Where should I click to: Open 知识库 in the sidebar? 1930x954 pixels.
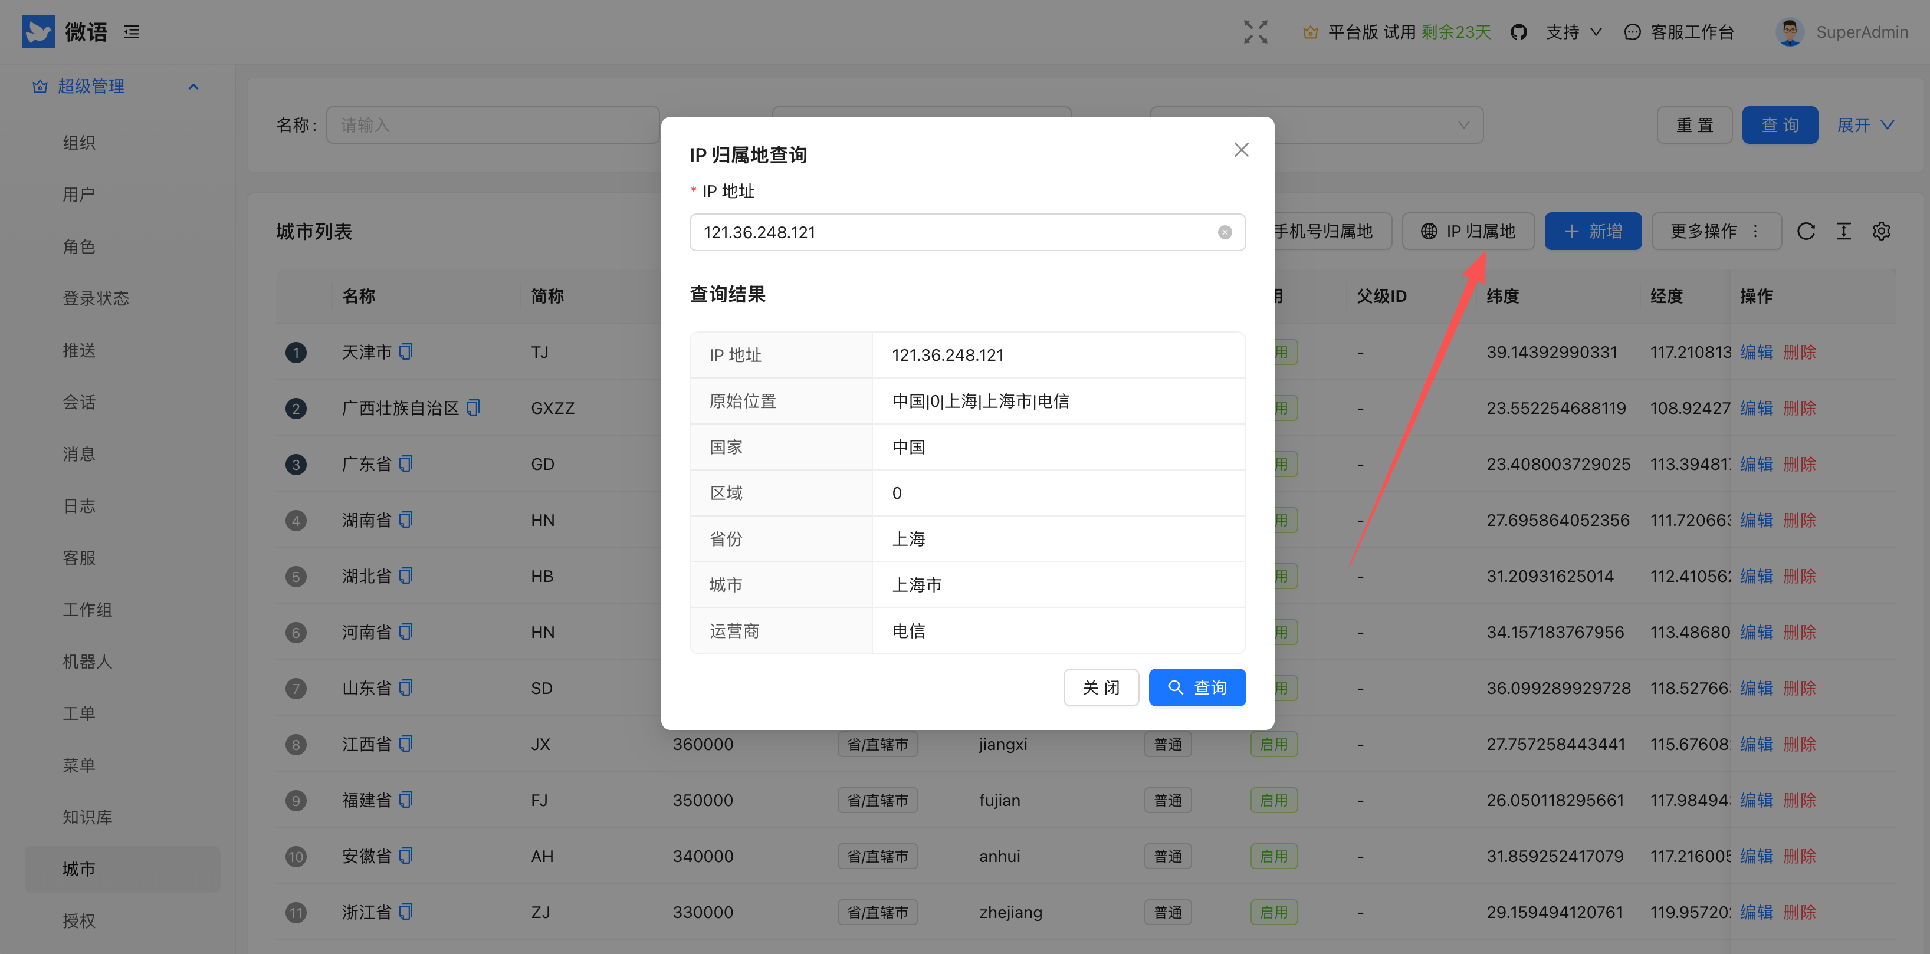coord(88,817)
